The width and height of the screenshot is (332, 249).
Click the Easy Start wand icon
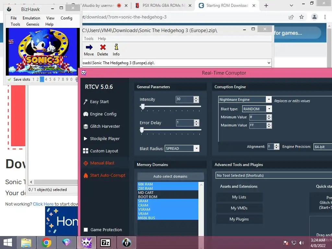pos(86,102)
